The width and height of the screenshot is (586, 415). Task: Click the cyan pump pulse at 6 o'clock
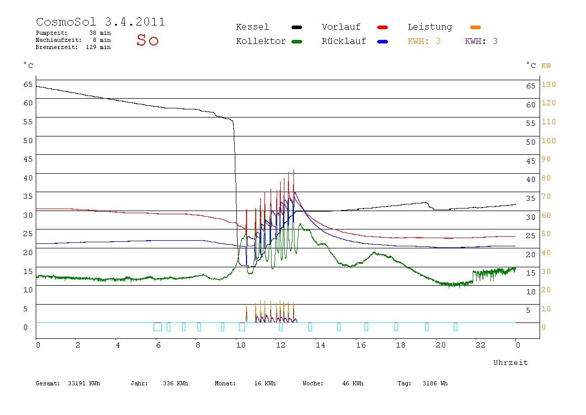(x=158, y=327)
